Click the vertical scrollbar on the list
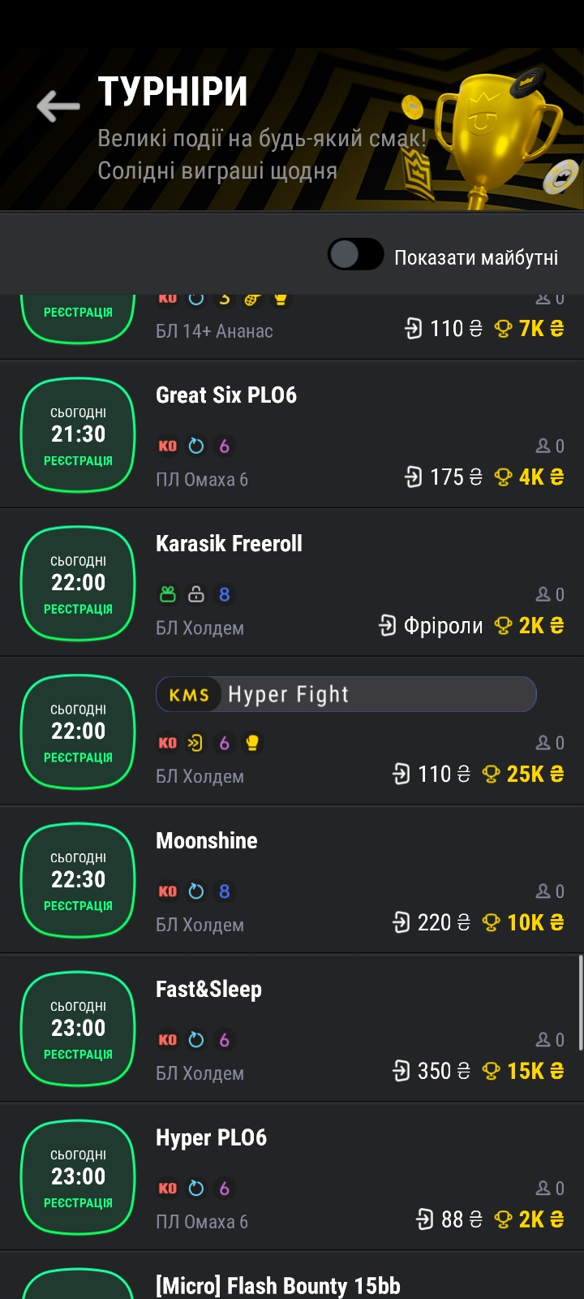This screenshot has width=584, height=1299. pyautogui.click(x=580, y=1003)
